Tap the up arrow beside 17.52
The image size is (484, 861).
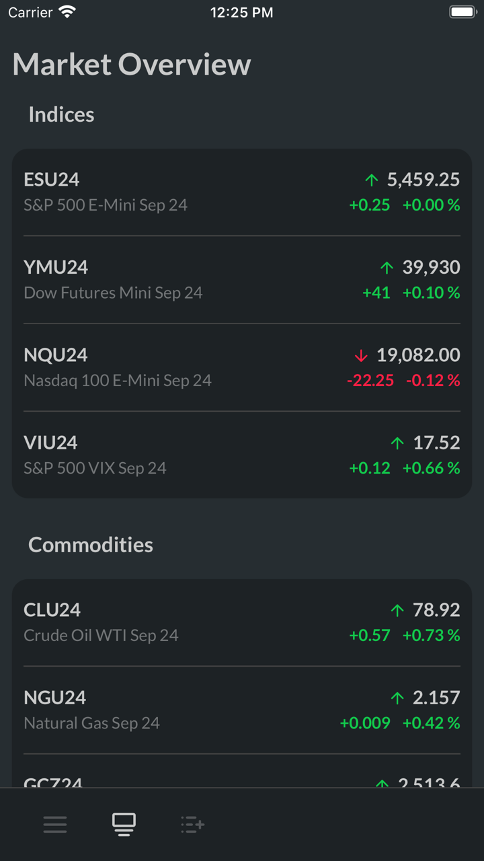(397, 443)
